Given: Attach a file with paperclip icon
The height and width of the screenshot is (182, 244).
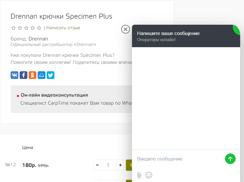Looking at the screenshot, I should pyautogui.click(x=139, y=175).
